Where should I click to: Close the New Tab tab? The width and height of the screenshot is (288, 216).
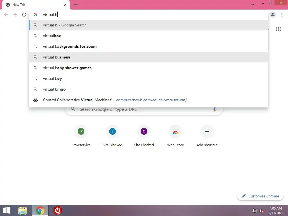65,5
